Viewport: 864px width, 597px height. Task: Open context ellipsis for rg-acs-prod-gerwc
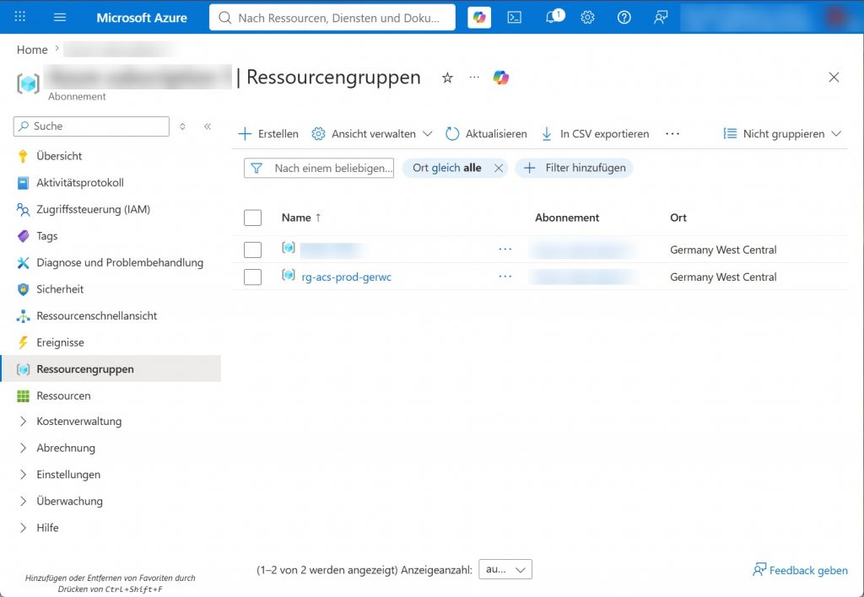(x=505, y=277)
